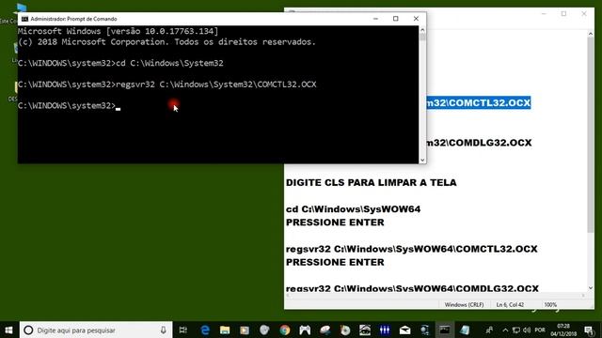Open the People icon in the system tray
602x338 pixels.
(489, 330)
